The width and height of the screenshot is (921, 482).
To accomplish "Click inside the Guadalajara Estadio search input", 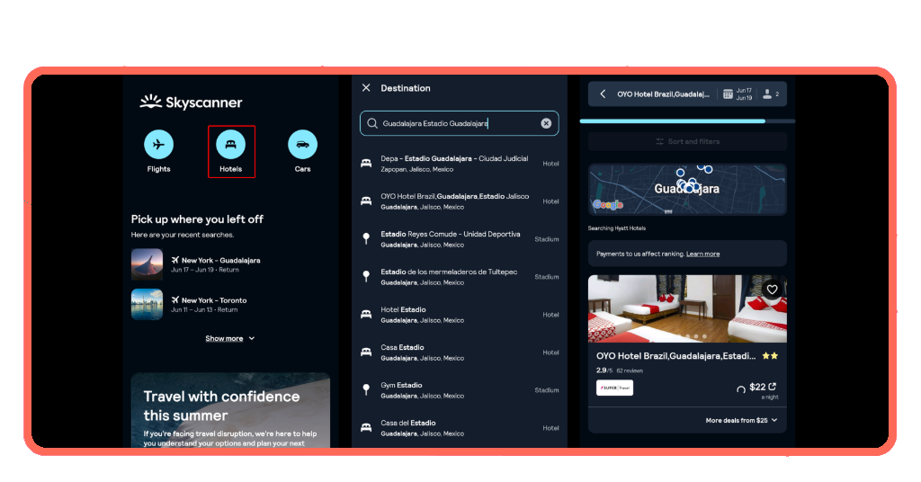I will click(460, 123).
